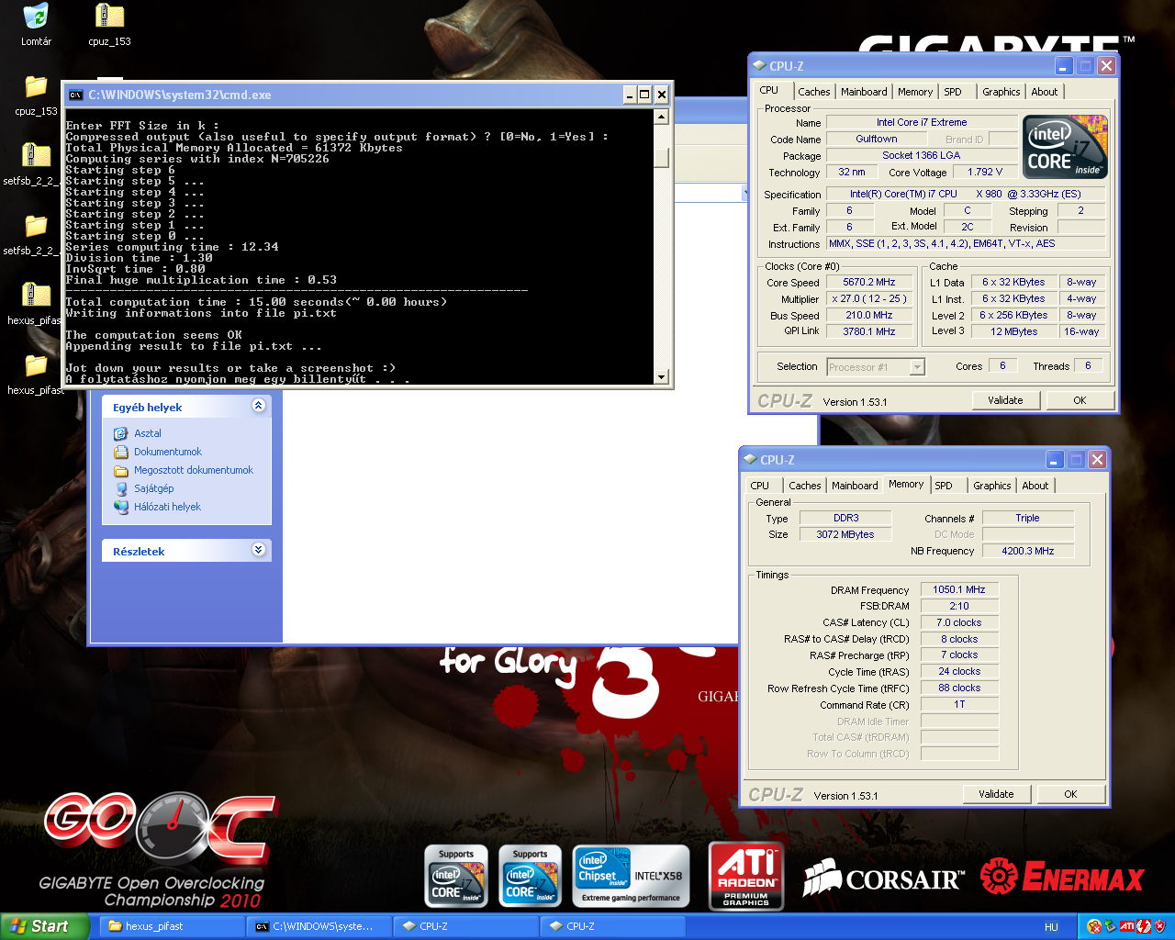Switch to Graphics tab in upper CPU-Z
1175x940 pixels.
click(1001, 92)
